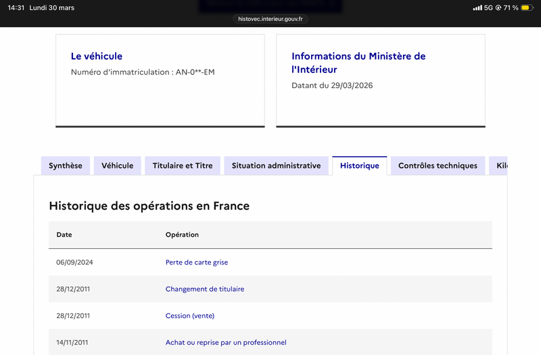Click the Date column header
The width and height of the screenshot is (541, 355).
[x=64, y=235]
